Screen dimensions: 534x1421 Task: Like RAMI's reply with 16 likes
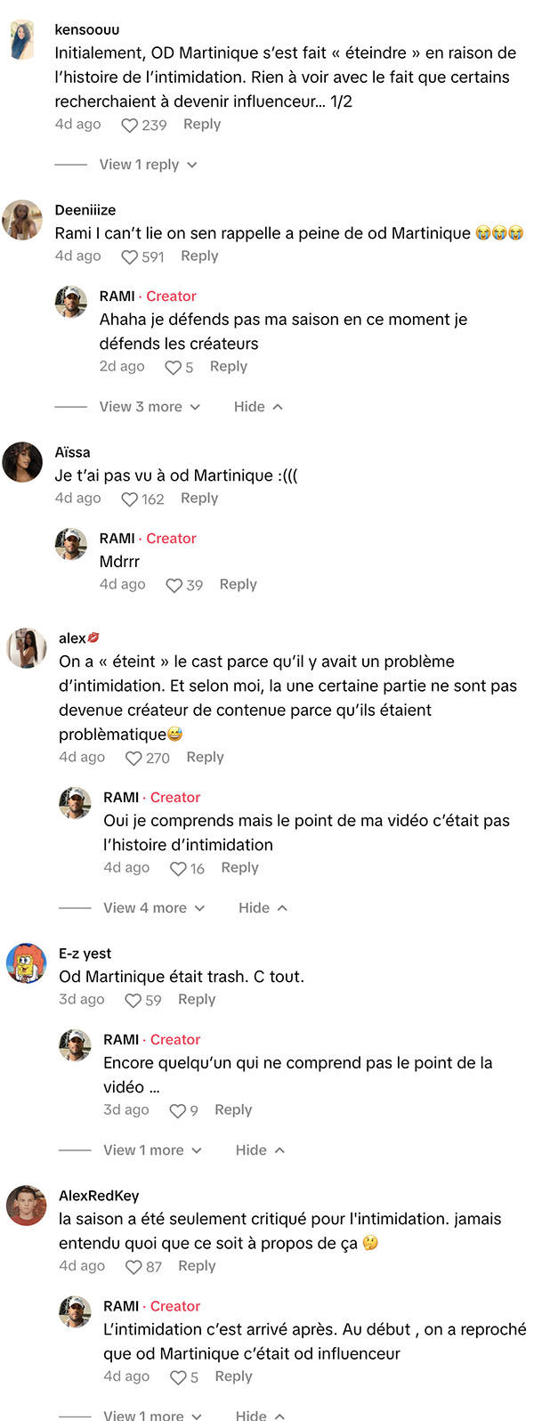pos(178,869)
